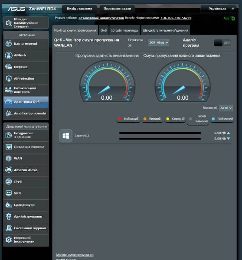Screen dimensions: 242x260
Task: Click the WAN globe icon
Action: click(x=9, y=158)
